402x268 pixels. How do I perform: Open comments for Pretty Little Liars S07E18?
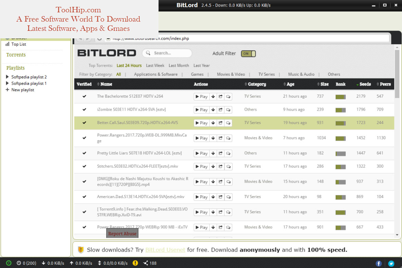(x=228, y=153)
